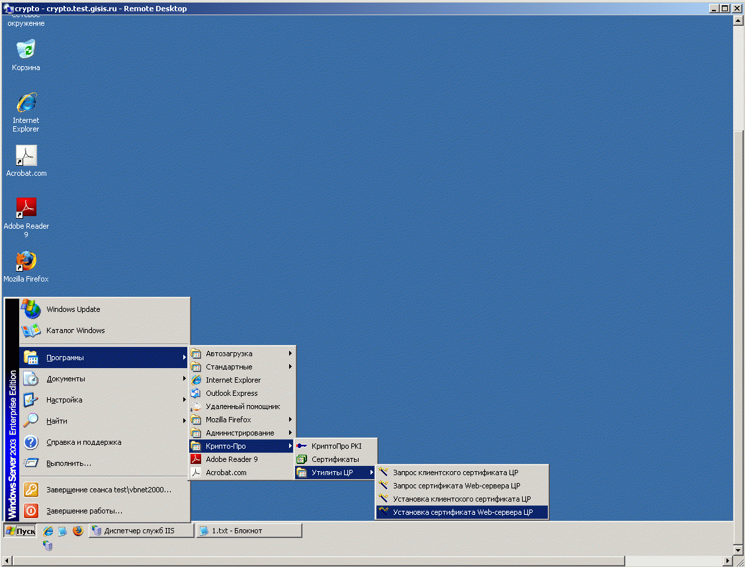745x567 pixels.
Task: Expand the Программы submenu arrow
Action: click(x=185, y=358)
